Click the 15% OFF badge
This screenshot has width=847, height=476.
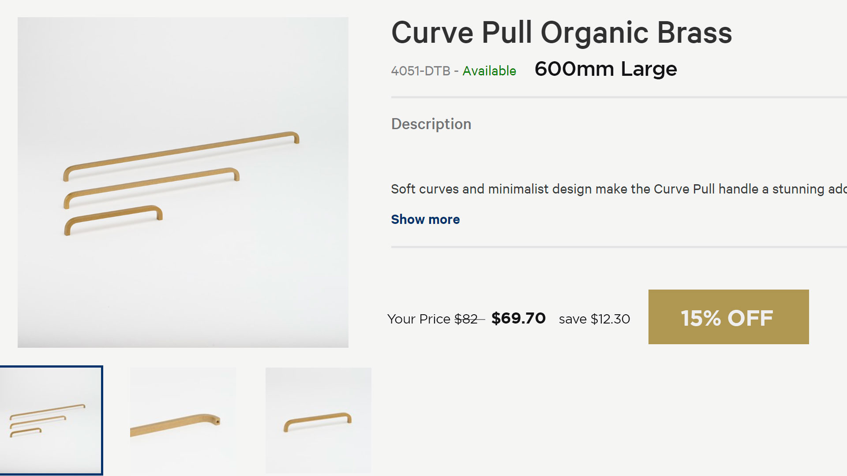click(728, 317)
